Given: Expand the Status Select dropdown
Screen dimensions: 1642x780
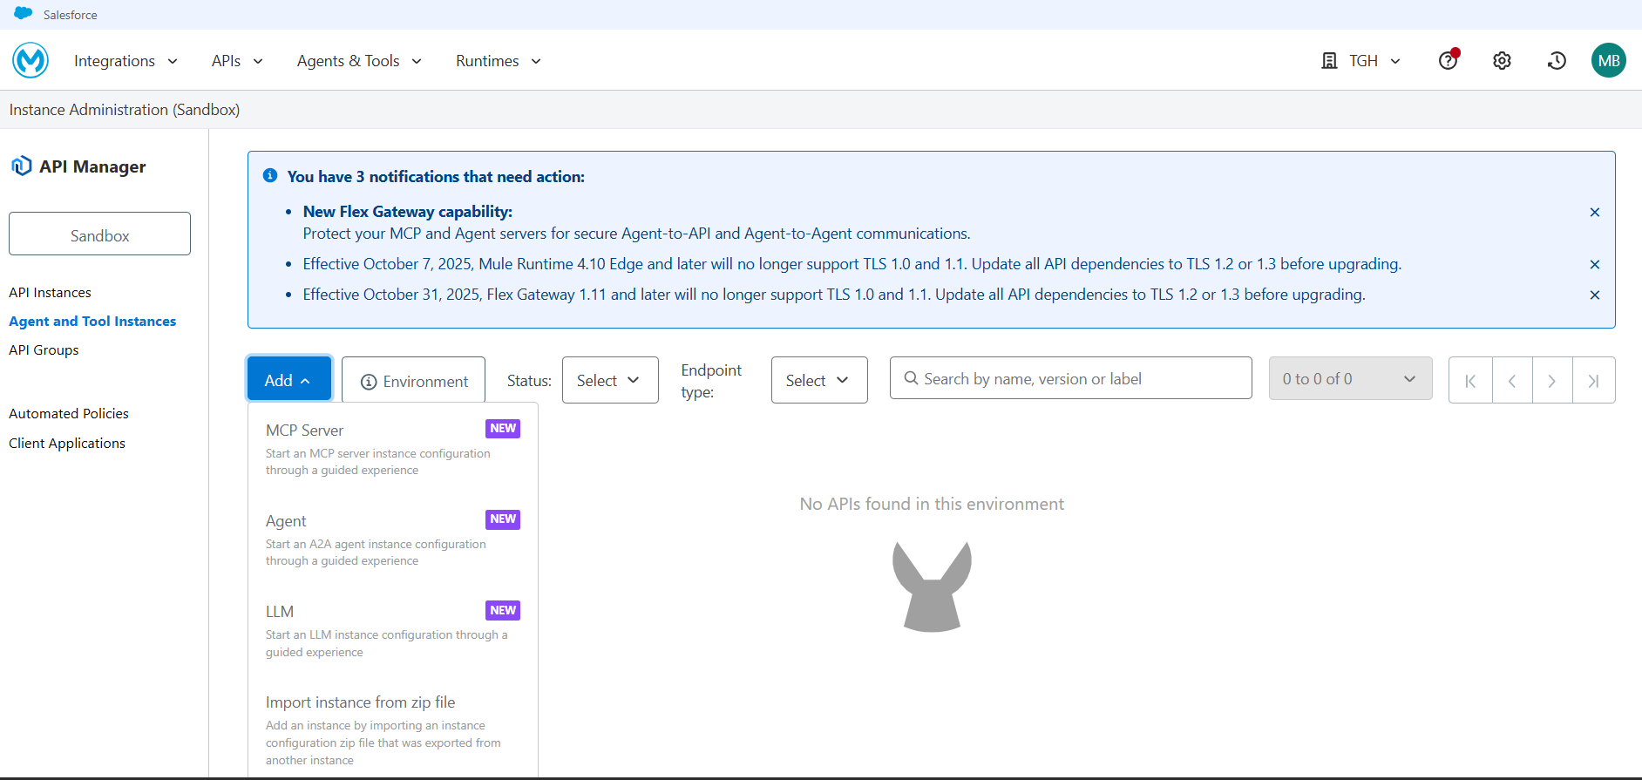Looking at the screenshot, I should 609,380.
